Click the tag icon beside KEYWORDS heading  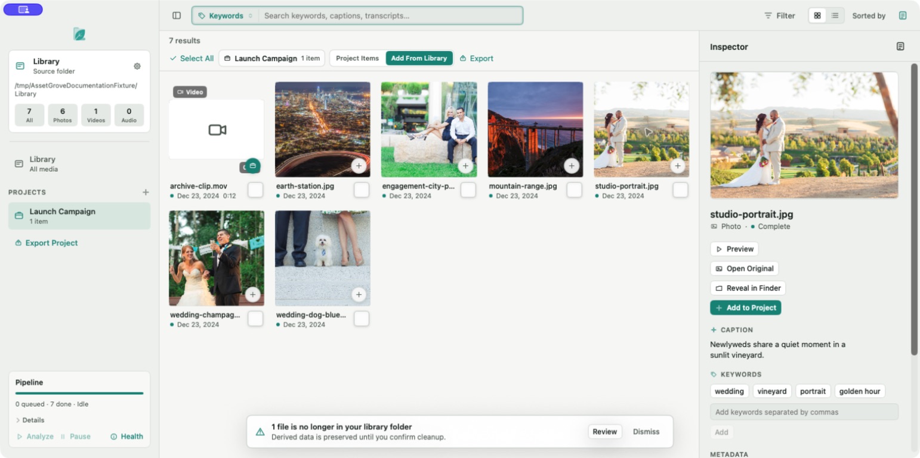coord(714,375)
